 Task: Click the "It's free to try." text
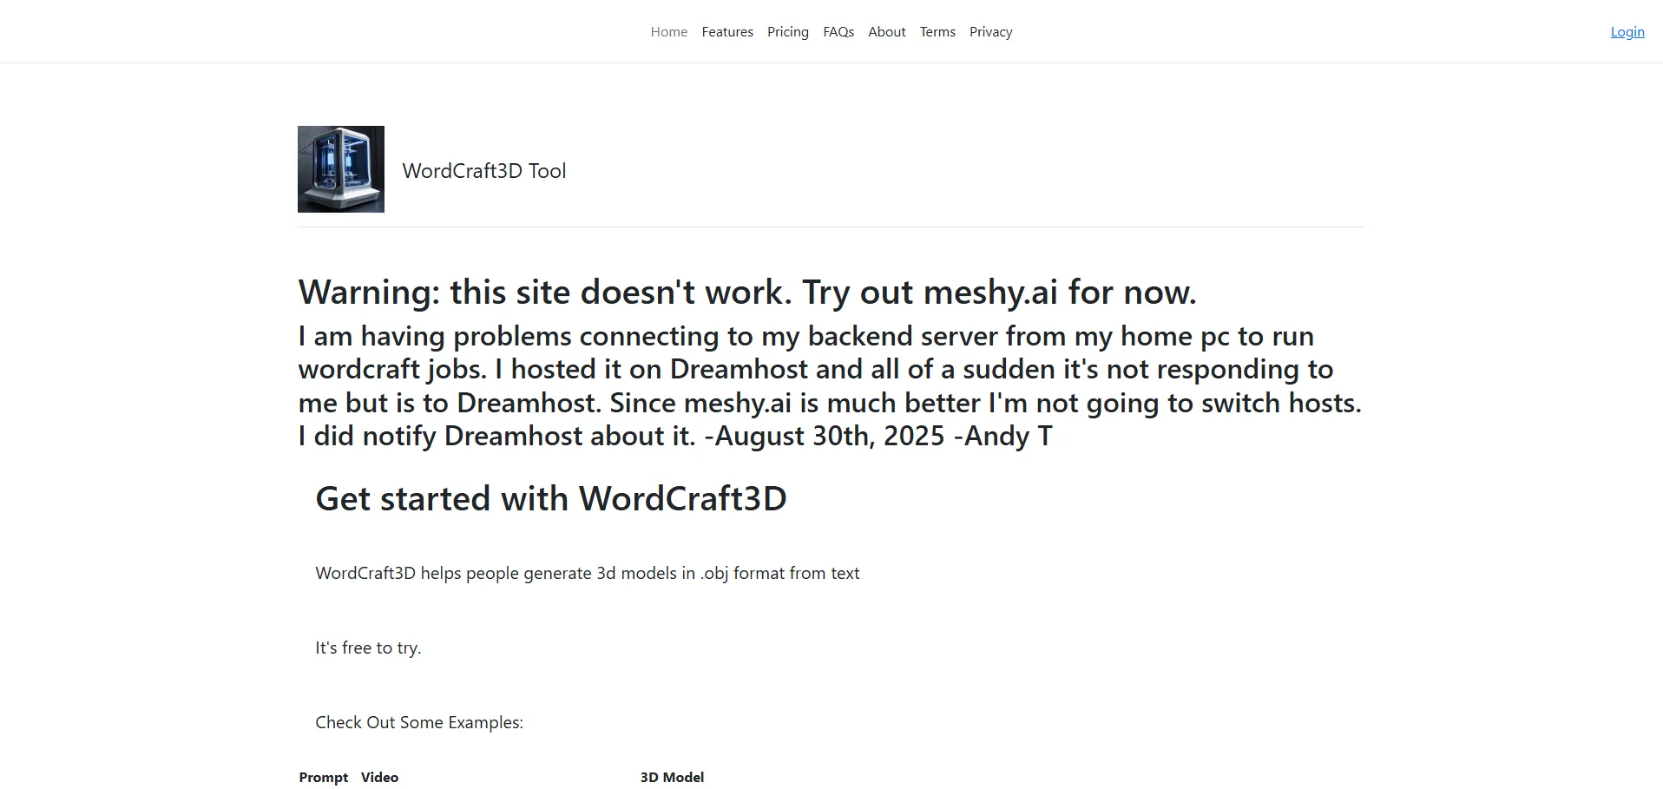(368, 648)
